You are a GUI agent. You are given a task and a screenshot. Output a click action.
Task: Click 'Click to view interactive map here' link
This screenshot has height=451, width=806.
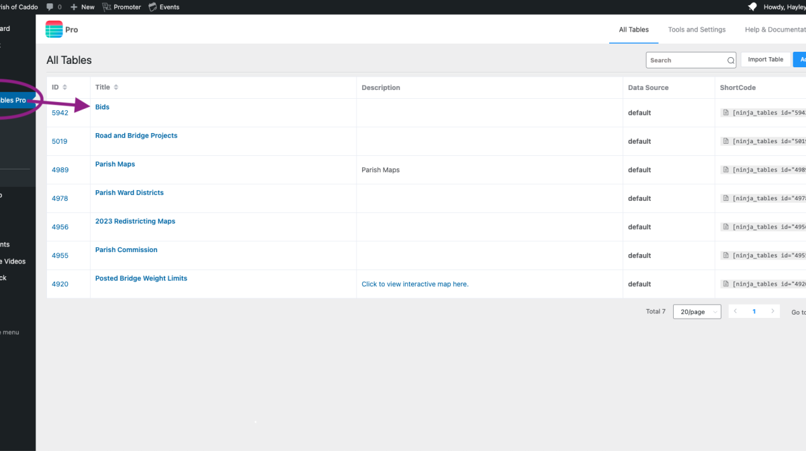click(x=414, y=284)
